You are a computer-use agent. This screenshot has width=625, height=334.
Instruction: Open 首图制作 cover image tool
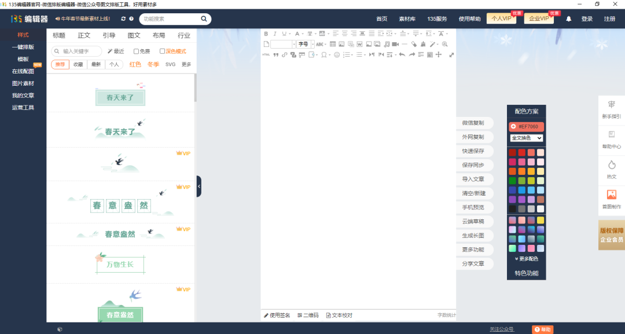(612, 199)
